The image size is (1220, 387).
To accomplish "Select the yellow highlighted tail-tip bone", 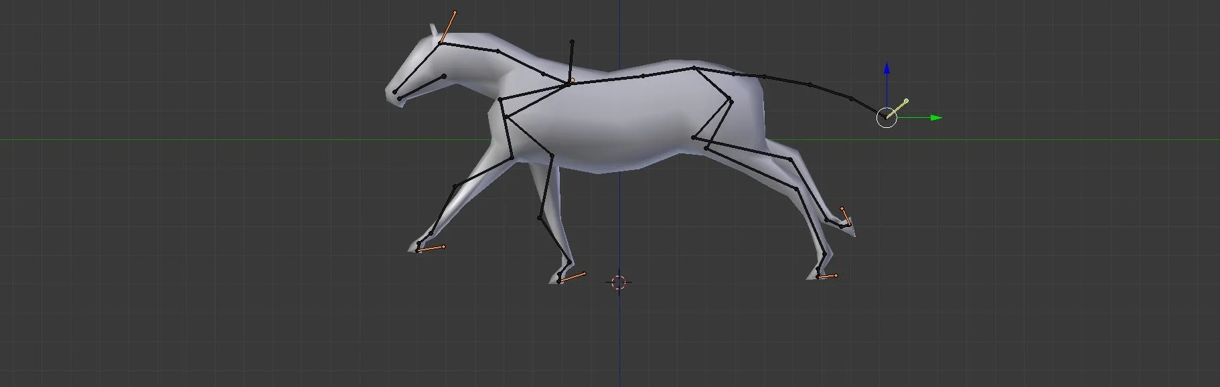I will tap(897, 109).
